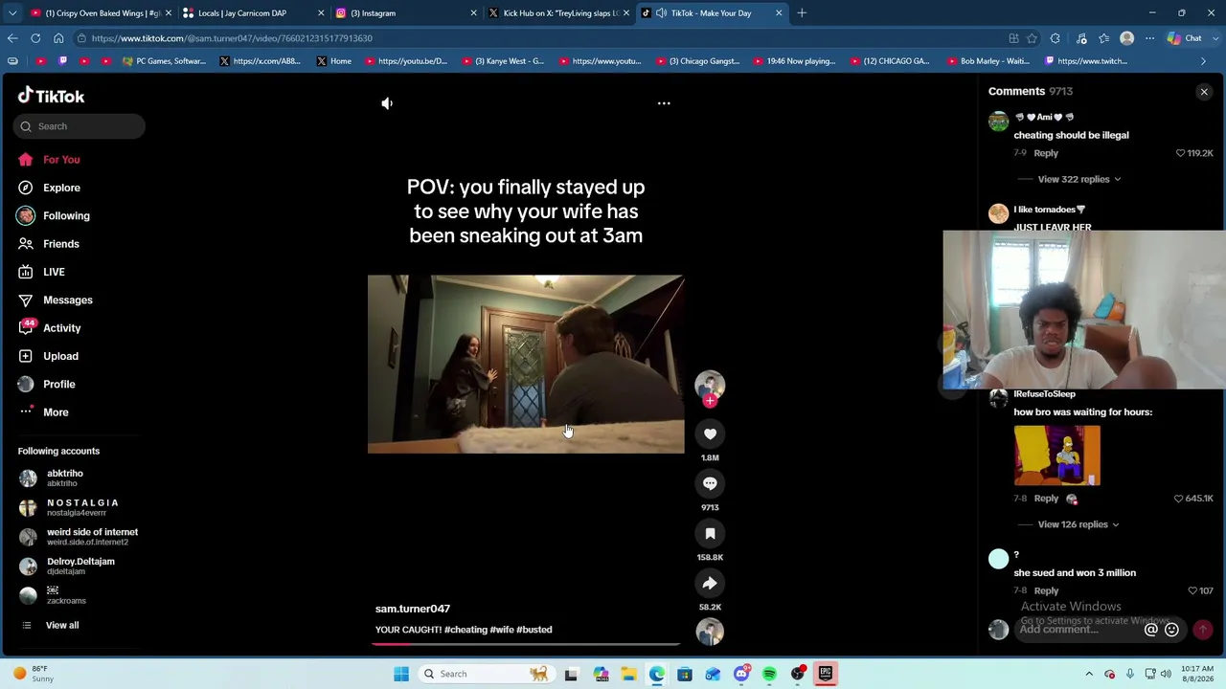Open browser tab list dropdown

[12, 13]
